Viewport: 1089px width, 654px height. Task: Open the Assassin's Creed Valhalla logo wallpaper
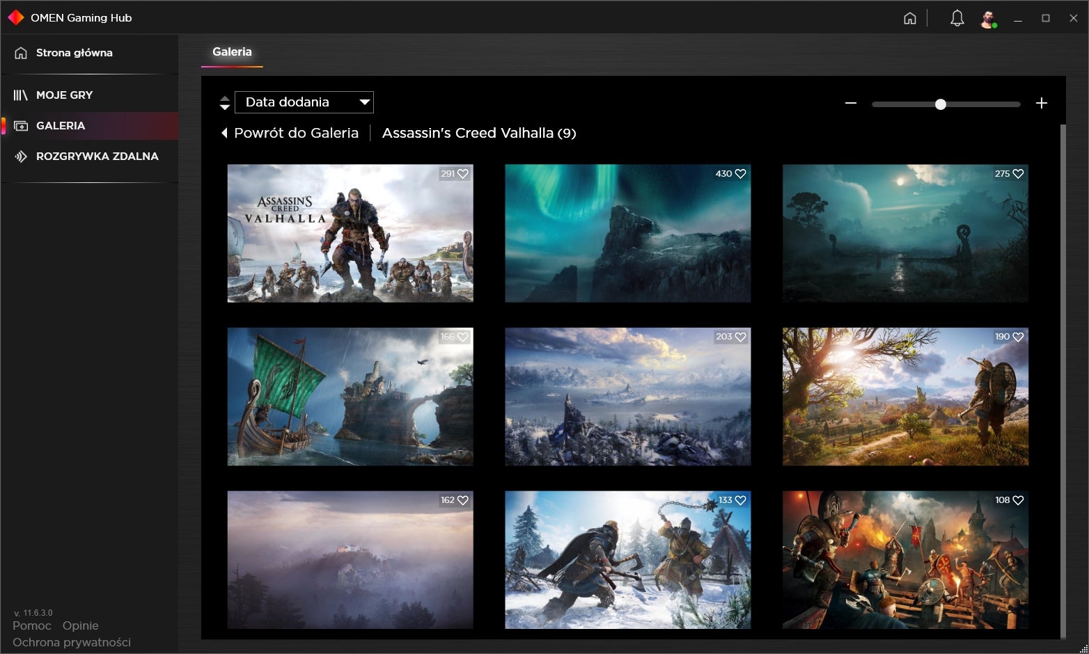coord(350,234)
